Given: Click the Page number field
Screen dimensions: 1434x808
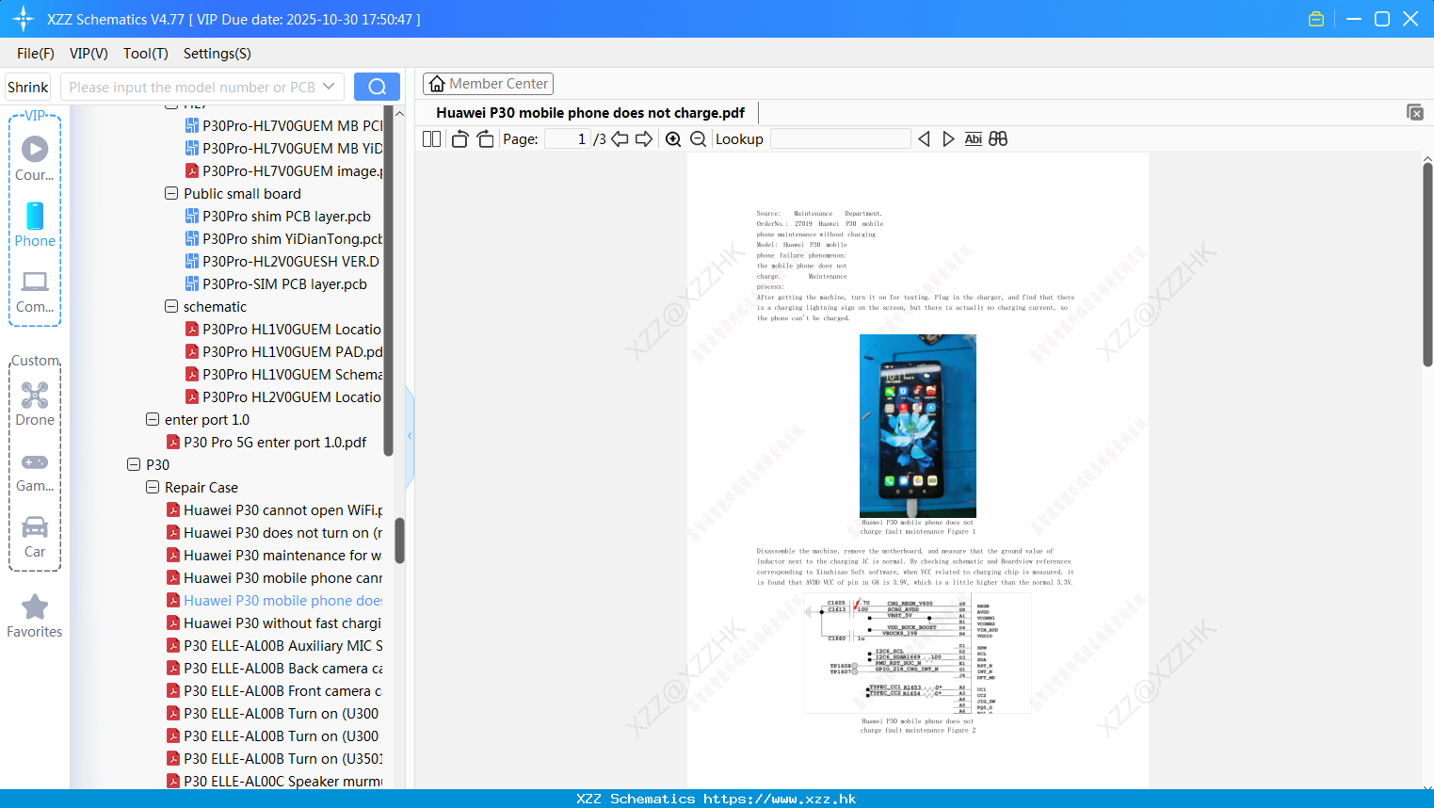Looking at the screenshot, I should pyautogui.click(x=568, y=139).
